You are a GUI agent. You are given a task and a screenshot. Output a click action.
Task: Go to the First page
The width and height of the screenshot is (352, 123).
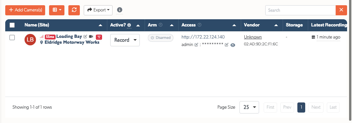pyautogui.click(x=270, y=107)
